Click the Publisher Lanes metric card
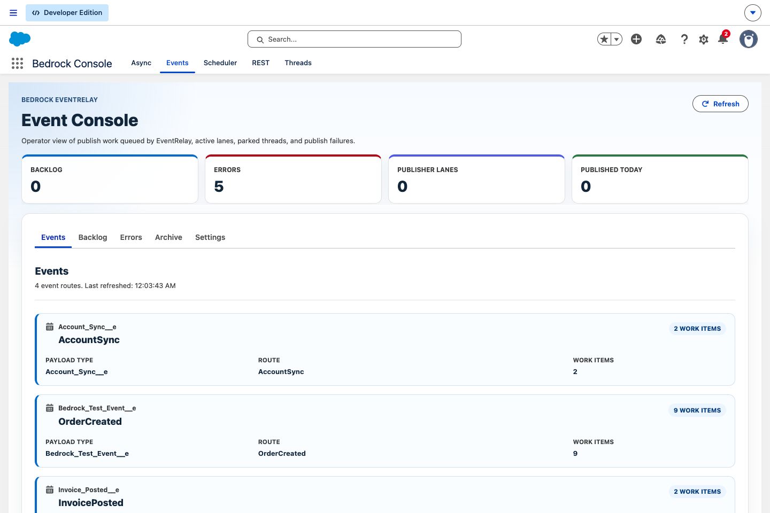770x513 pixels. [x=476, y=179]
